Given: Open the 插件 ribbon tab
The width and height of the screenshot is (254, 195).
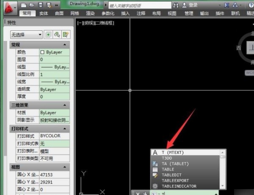Looking at the screenshot, I should pyautogui.click(x=220, y=14).
